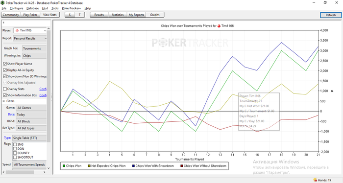Viewport: 343px width, 183px height.
Task: Click sidebar horizontal scrollbar thumb
Action: tap(20, 172)
